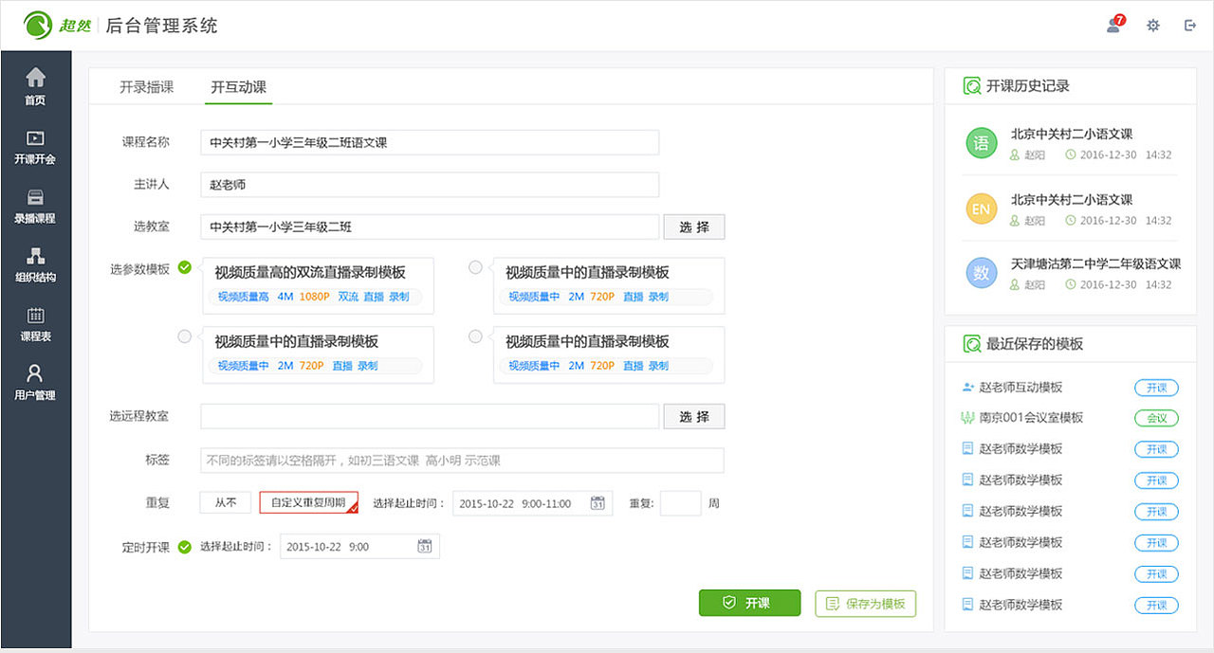1214x653 pixels.
Task: Switch to the 开互动课 tab
Action: click(x=237, y=86)
